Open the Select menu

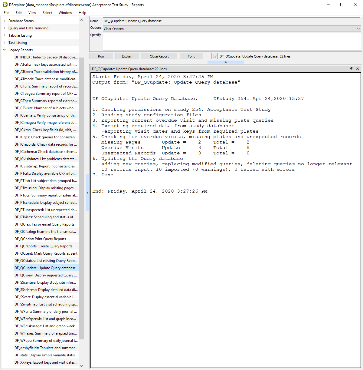point(47,13)
